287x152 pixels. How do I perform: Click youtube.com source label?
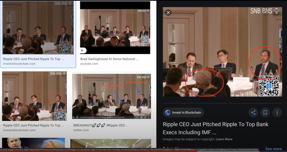point(89,64)
